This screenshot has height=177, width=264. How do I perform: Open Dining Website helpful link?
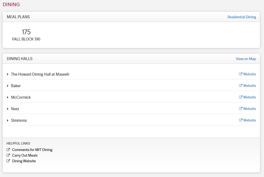(24, 161)
